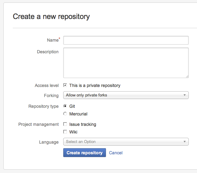Click the Mercurial label text
Viewport: 197px width, 173px height.
click(78, 114)
